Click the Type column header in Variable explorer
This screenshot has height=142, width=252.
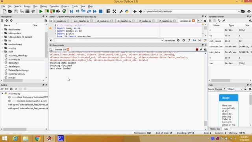(x=231, y=25)
